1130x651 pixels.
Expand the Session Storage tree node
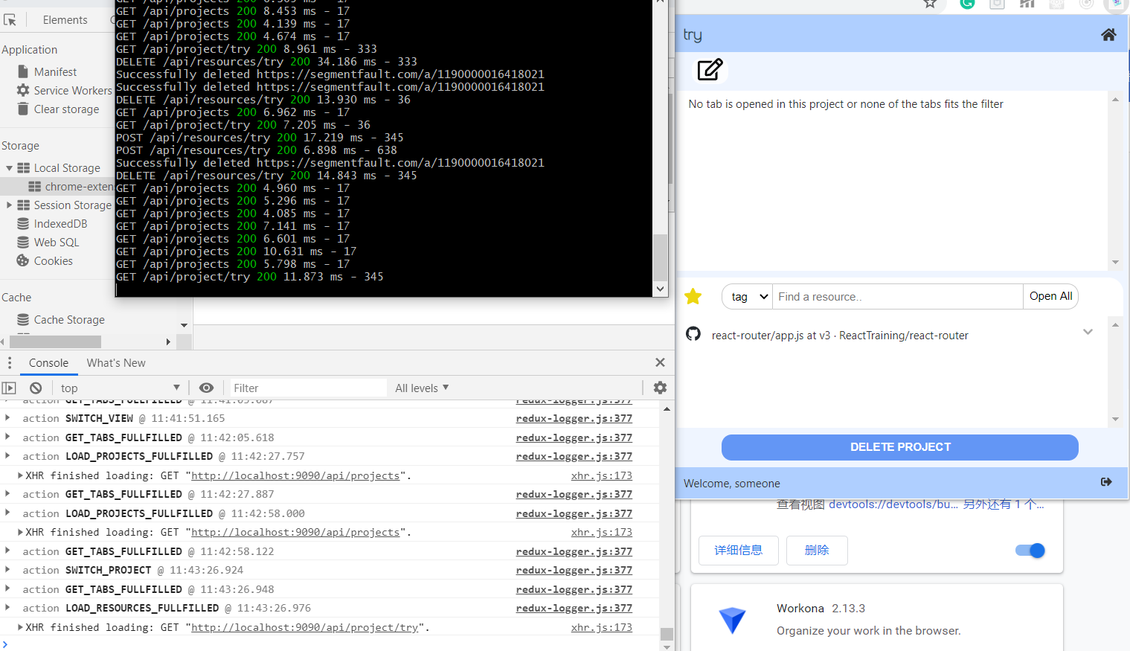pyautogui.click(x=9, y=205)
